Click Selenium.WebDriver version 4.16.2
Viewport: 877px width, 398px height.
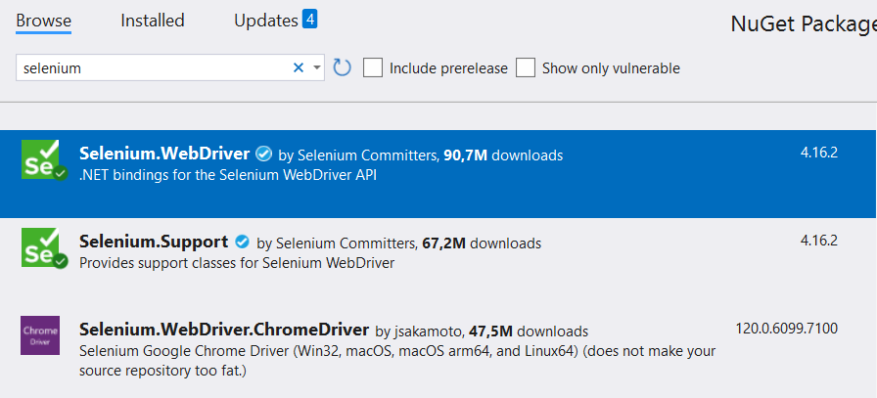[x=819, y=153]
